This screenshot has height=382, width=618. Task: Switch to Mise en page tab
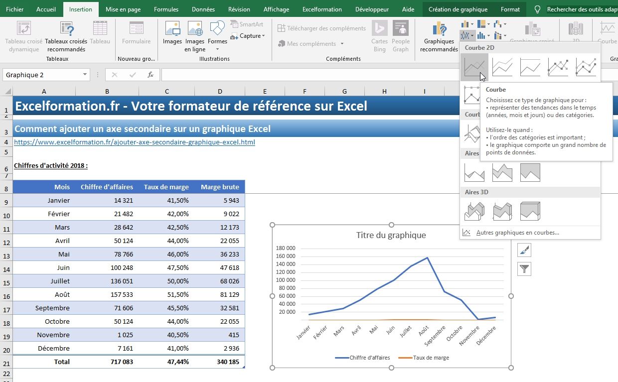click(x=123, y=9)
